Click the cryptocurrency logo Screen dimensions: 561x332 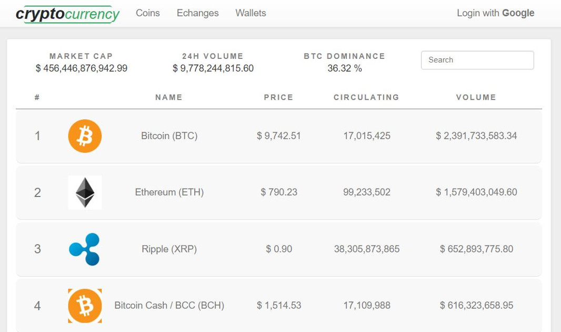click(67, 14)
